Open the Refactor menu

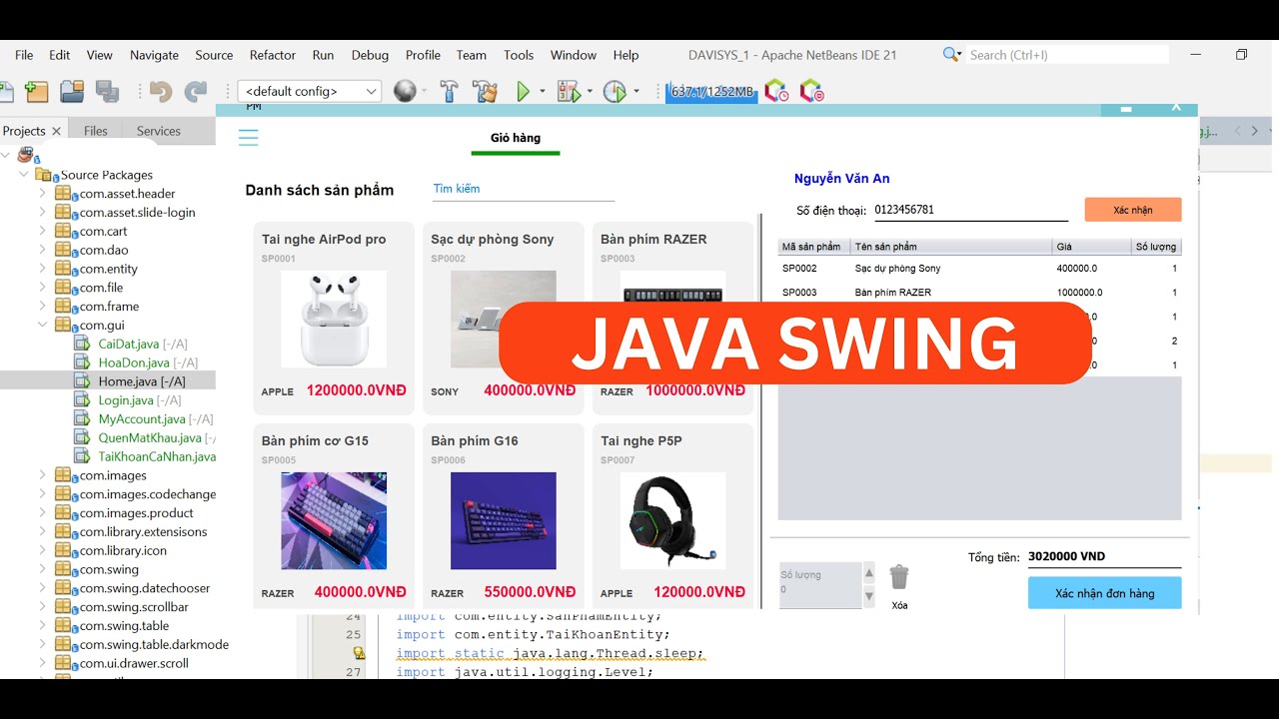(x=273, y=55)
